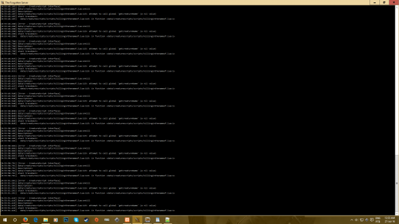
Task: Click the console scrollbar down arrow
Action: [x=397, y=214]
